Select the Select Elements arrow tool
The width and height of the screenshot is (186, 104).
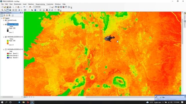32,10
